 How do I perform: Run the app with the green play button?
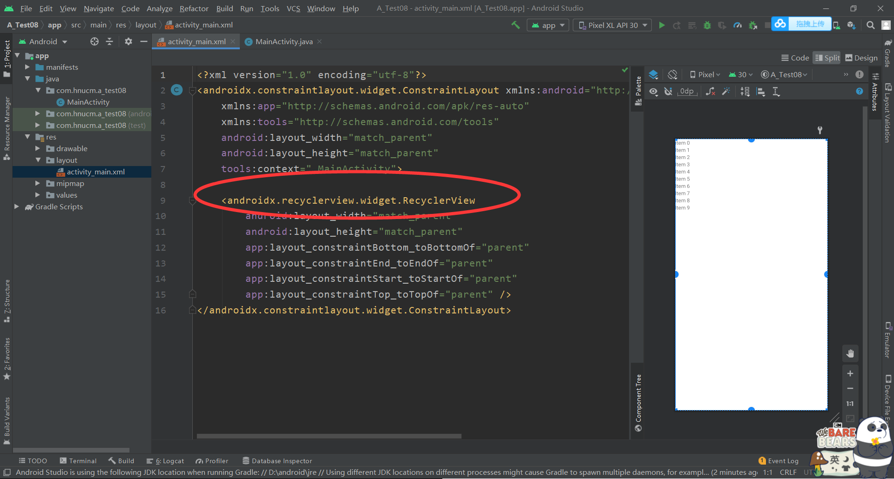(x=662, y=25)
